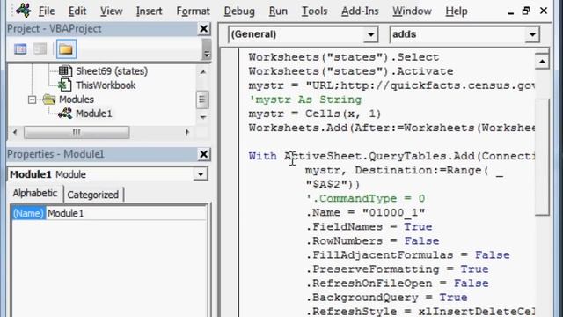Viewport: 563px width, 317px height.
Task: Open the (General) object dropdown
Action: click(370, 34)
